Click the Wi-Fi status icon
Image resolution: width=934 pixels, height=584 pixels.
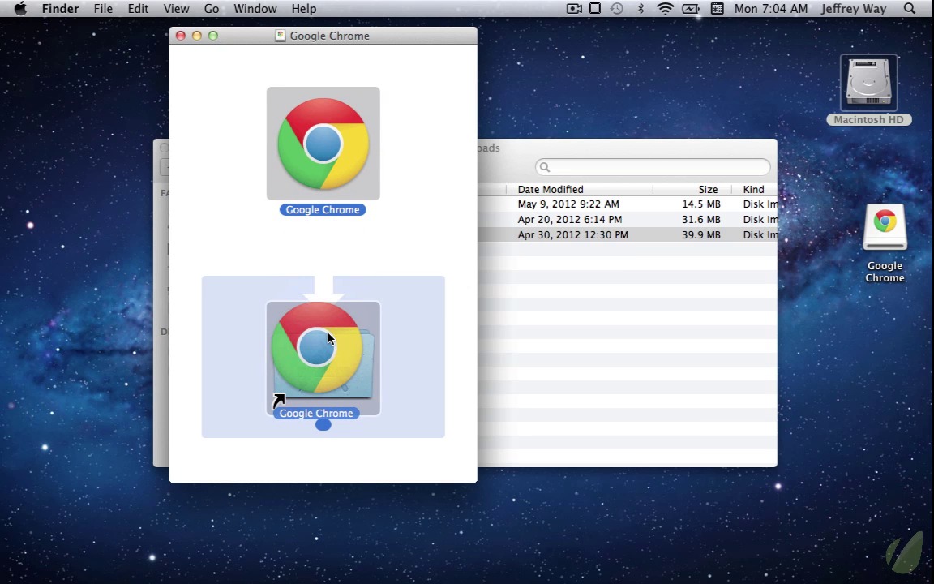(665, 9)
